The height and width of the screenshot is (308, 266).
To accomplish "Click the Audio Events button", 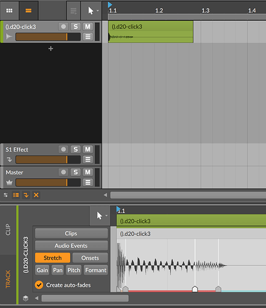I will 71,246.
